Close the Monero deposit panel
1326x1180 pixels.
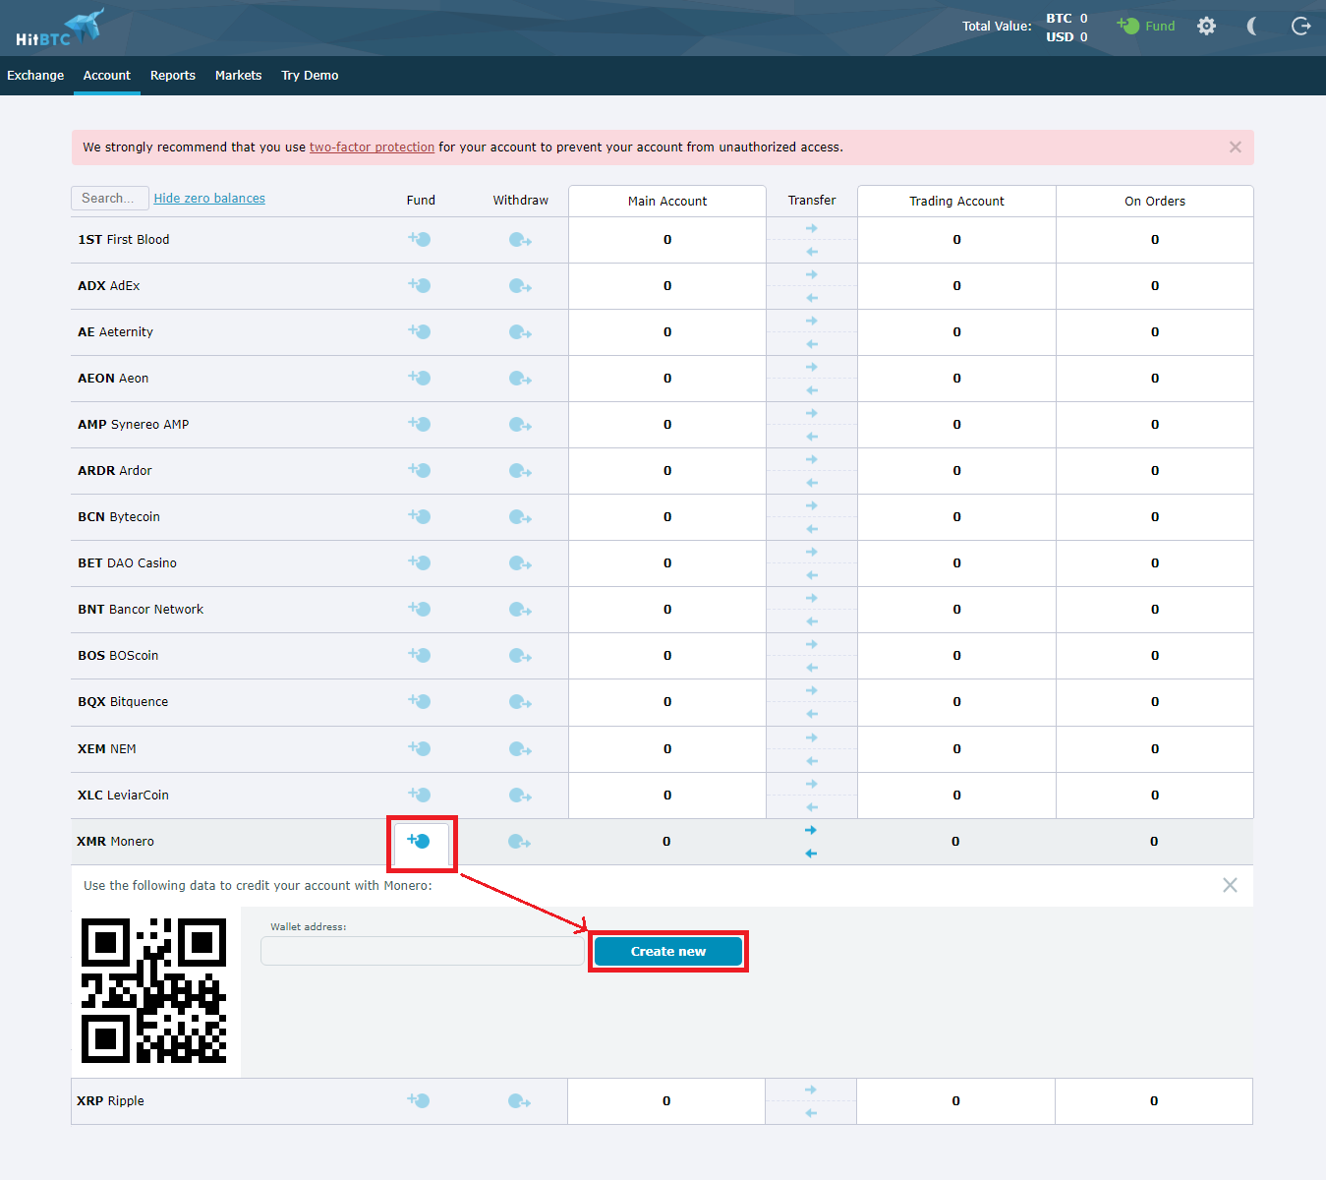click(x=1230, y=885)
